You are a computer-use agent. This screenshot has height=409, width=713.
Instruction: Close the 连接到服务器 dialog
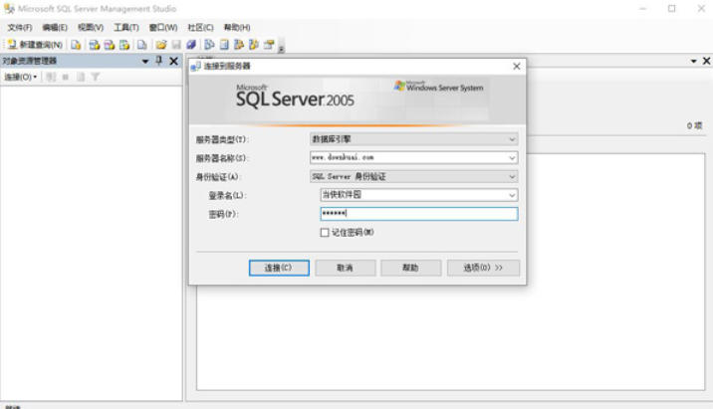point(517,67)
